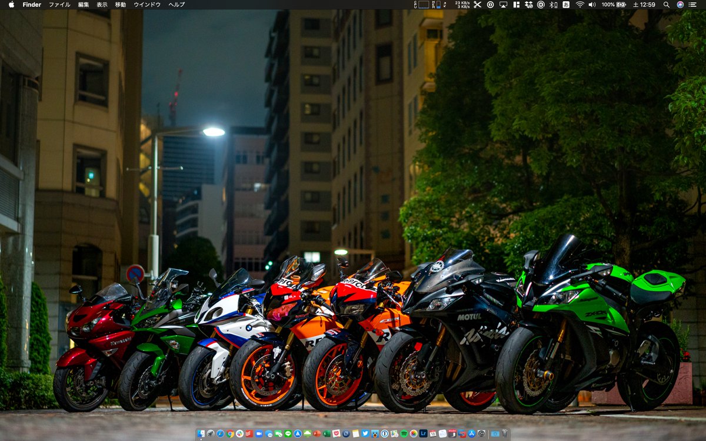Image resolution: width=706 pixels, height=441 pixels.
Task: Open LINE from the Dock
Action: 288,433
